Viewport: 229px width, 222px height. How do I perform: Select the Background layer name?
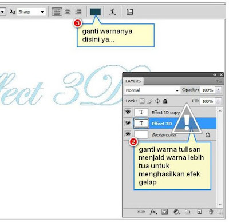point(164,135)
